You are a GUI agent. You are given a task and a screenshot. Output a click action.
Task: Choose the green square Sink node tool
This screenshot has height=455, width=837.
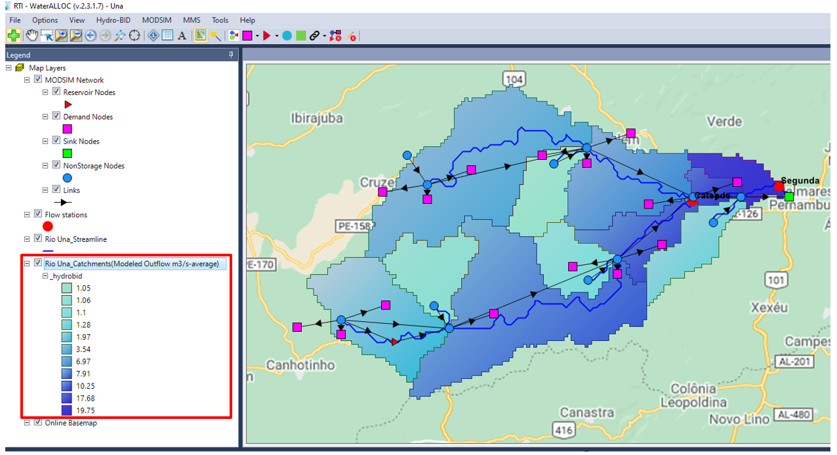(300, 35)
